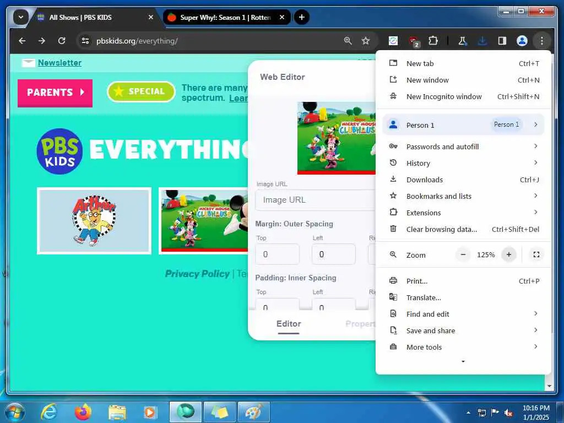Switch to the Super Why: Season 1 tab
Screen dimensions: 564x423
(x=226, y=17)
